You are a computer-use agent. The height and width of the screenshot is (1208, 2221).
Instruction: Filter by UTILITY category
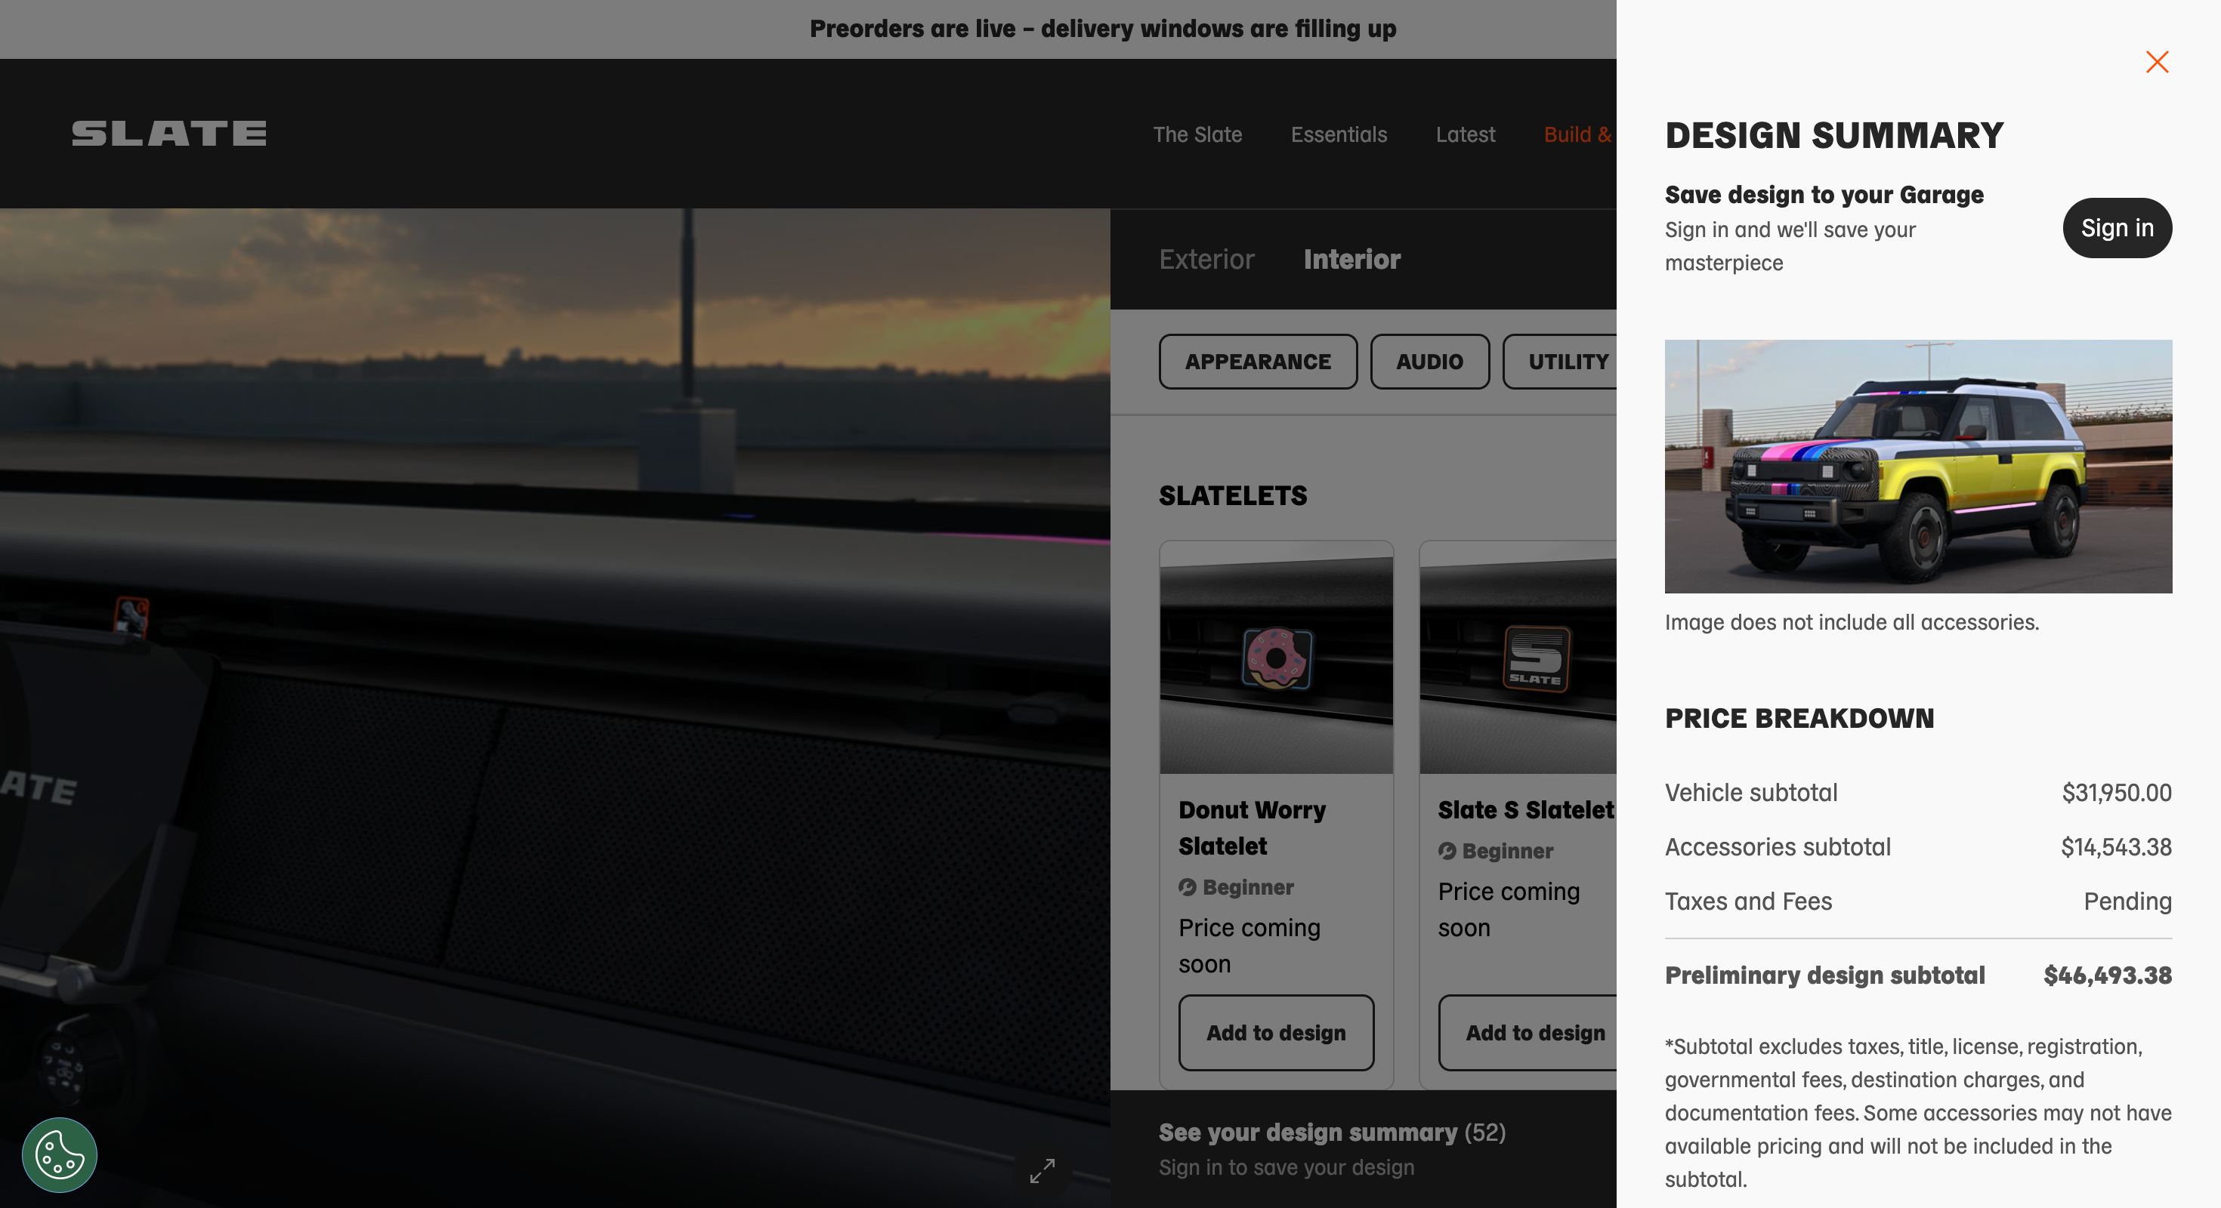(x=1560, y=361)
